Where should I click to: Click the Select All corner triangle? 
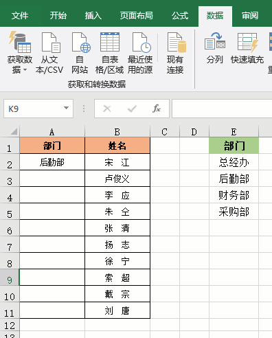pyautogui.click(x=14, y=131)
